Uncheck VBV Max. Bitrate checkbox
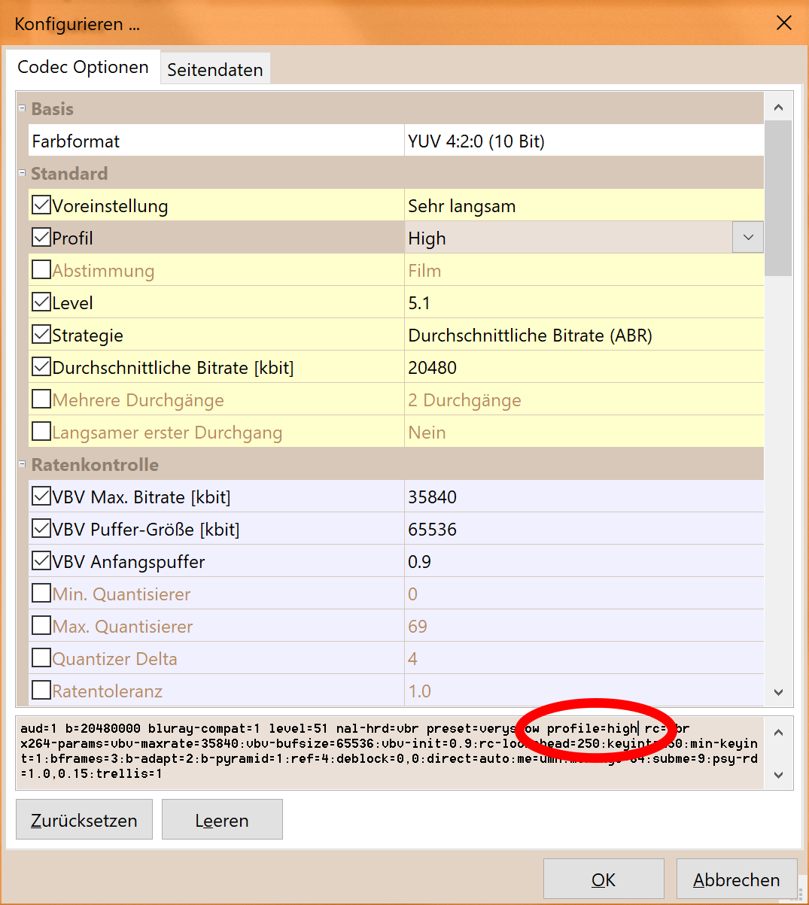 (41, 497)
